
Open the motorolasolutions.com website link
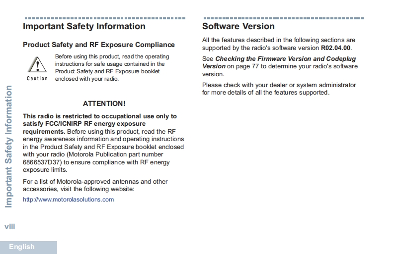coord(69,200)
